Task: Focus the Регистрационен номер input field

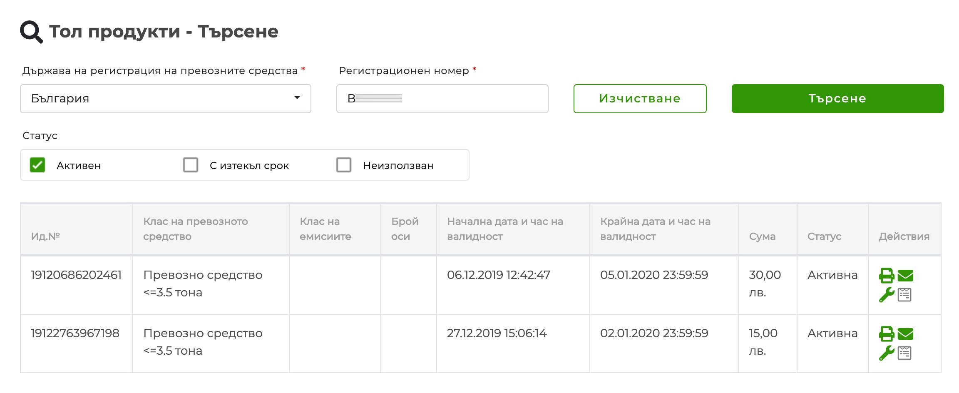Action: tap(442, 99)
